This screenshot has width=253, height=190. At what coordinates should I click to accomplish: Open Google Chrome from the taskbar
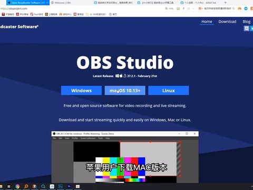click(17, 186)
